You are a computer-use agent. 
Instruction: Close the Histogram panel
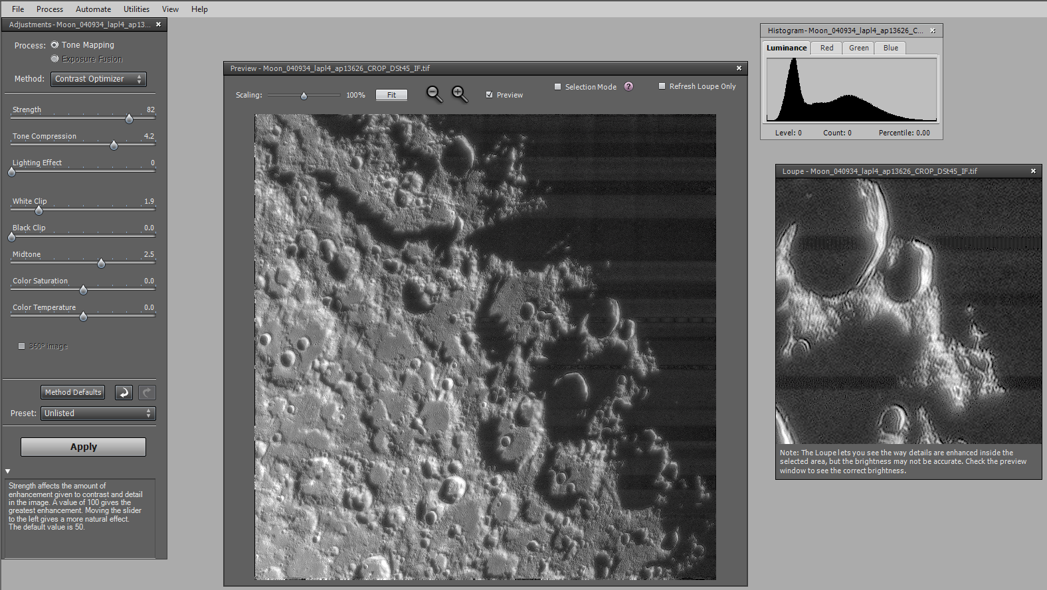click(x=933, y=31)
